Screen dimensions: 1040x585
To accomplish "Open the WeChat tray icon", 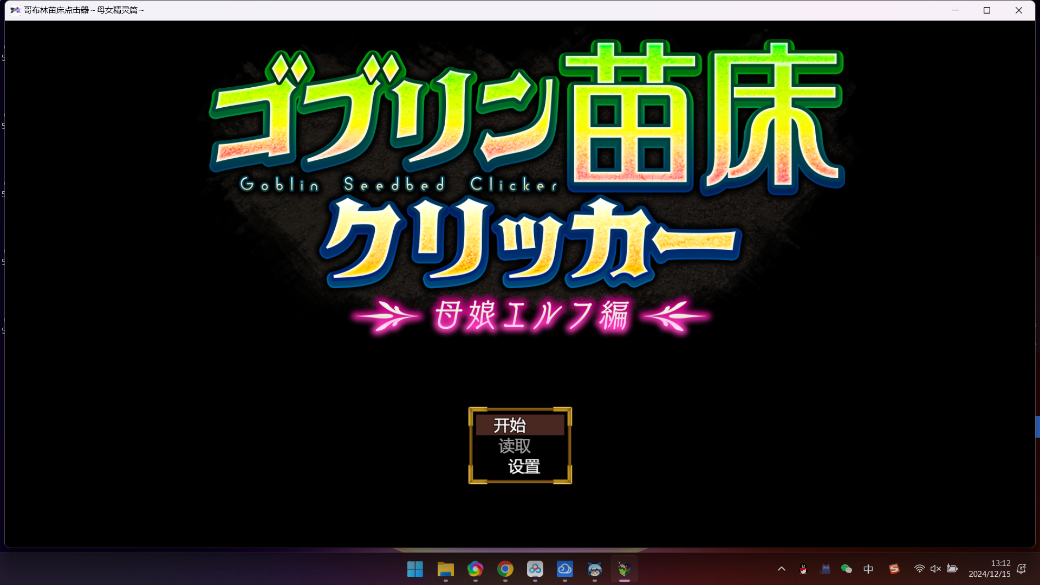I will tap(847, 569).
